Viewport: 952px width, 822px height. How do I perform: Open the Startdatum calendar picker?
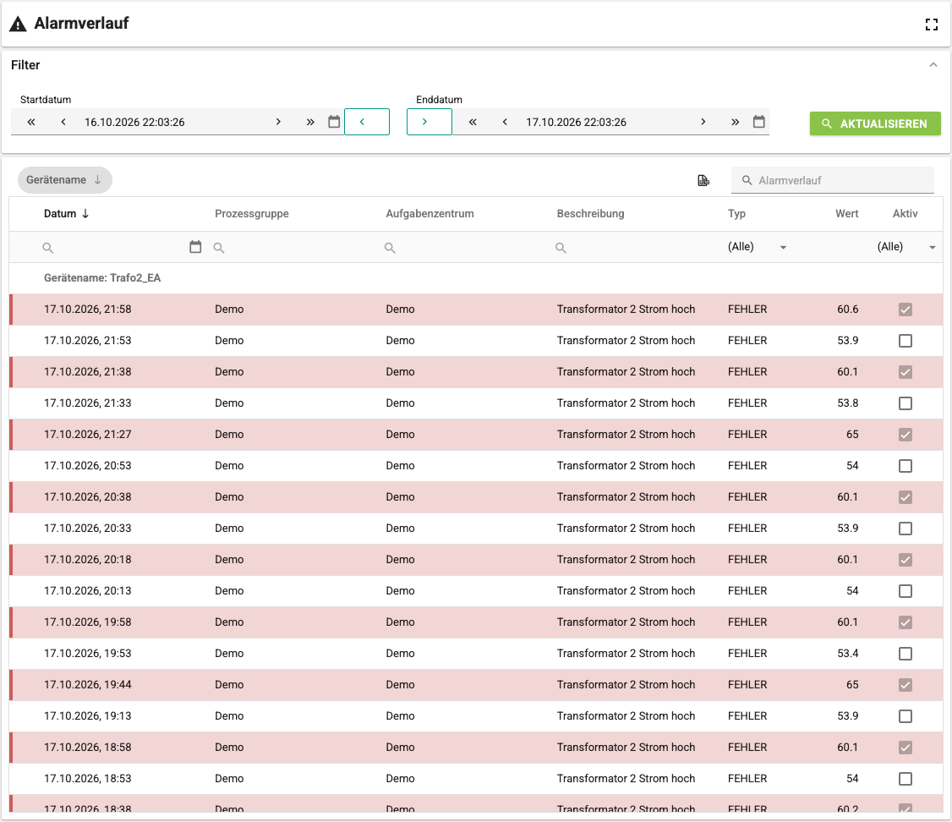point(334,122)
